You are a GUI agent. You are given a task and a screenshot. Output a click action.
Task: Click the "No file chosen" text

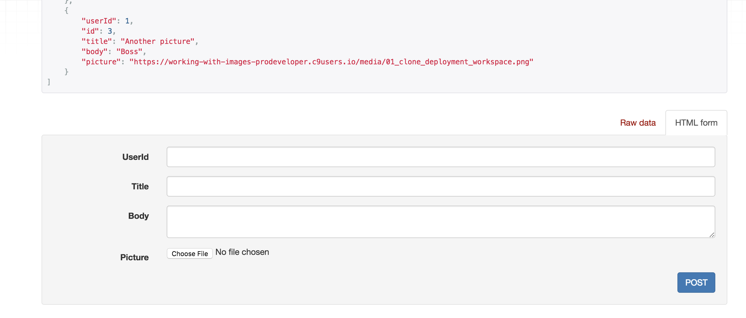pyautogui.click(x=242, y=252)
